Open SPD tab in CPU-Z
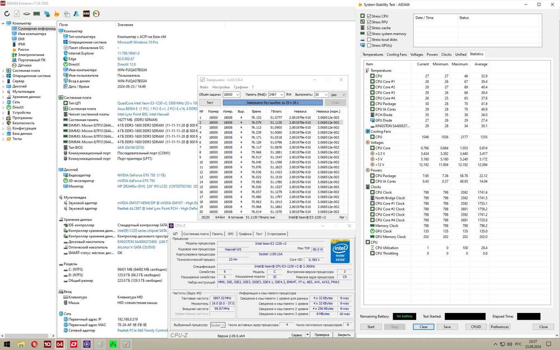Screen dimensions: 560x350 [x=230, y=234]
